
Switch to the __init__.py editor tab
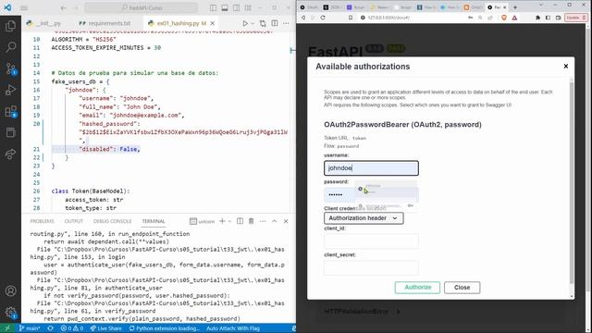43,23
